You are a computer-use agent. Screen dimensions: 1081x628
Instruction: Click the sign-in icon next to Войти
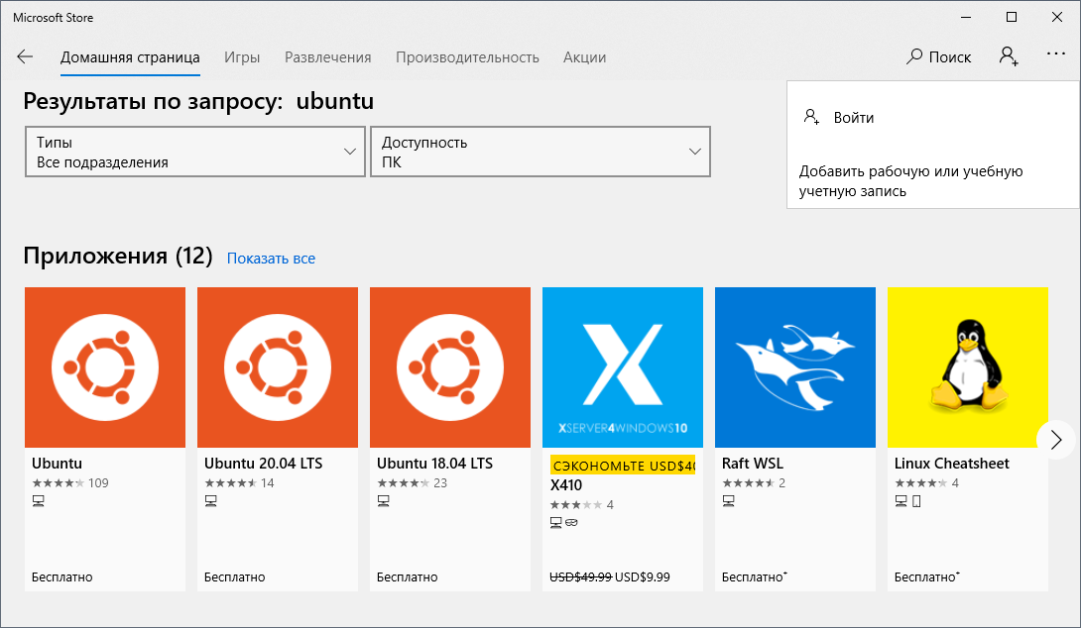[x=811, y=117]
